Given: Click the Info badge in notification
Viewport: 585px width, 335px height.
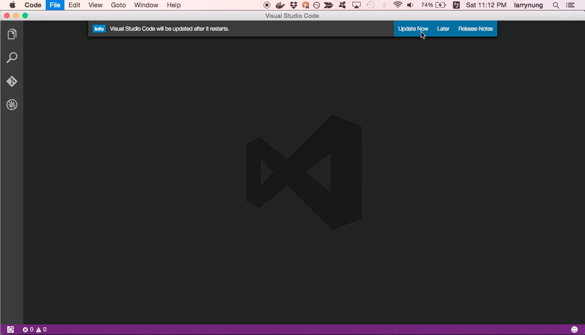Looking at the screenshot, I should click(x=99, y=29).
